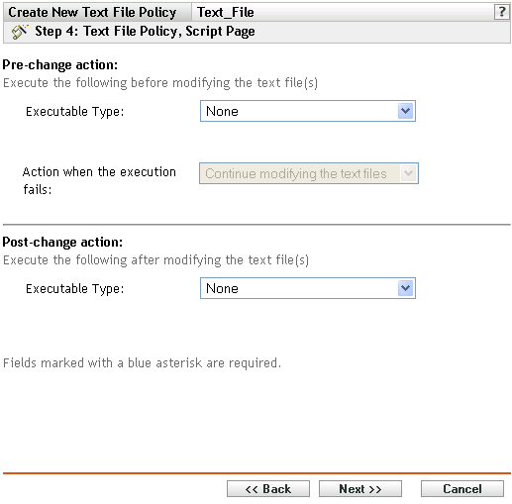Go to the next wizard step with Next >>
The height and width of the screenshot is (504, 512).
pyautogui.click(x=360, y=489)
